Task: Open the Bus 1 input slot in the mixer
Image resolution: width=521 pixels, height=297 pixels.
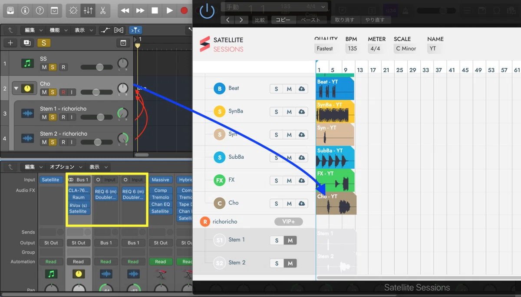Action: [79, 180]
